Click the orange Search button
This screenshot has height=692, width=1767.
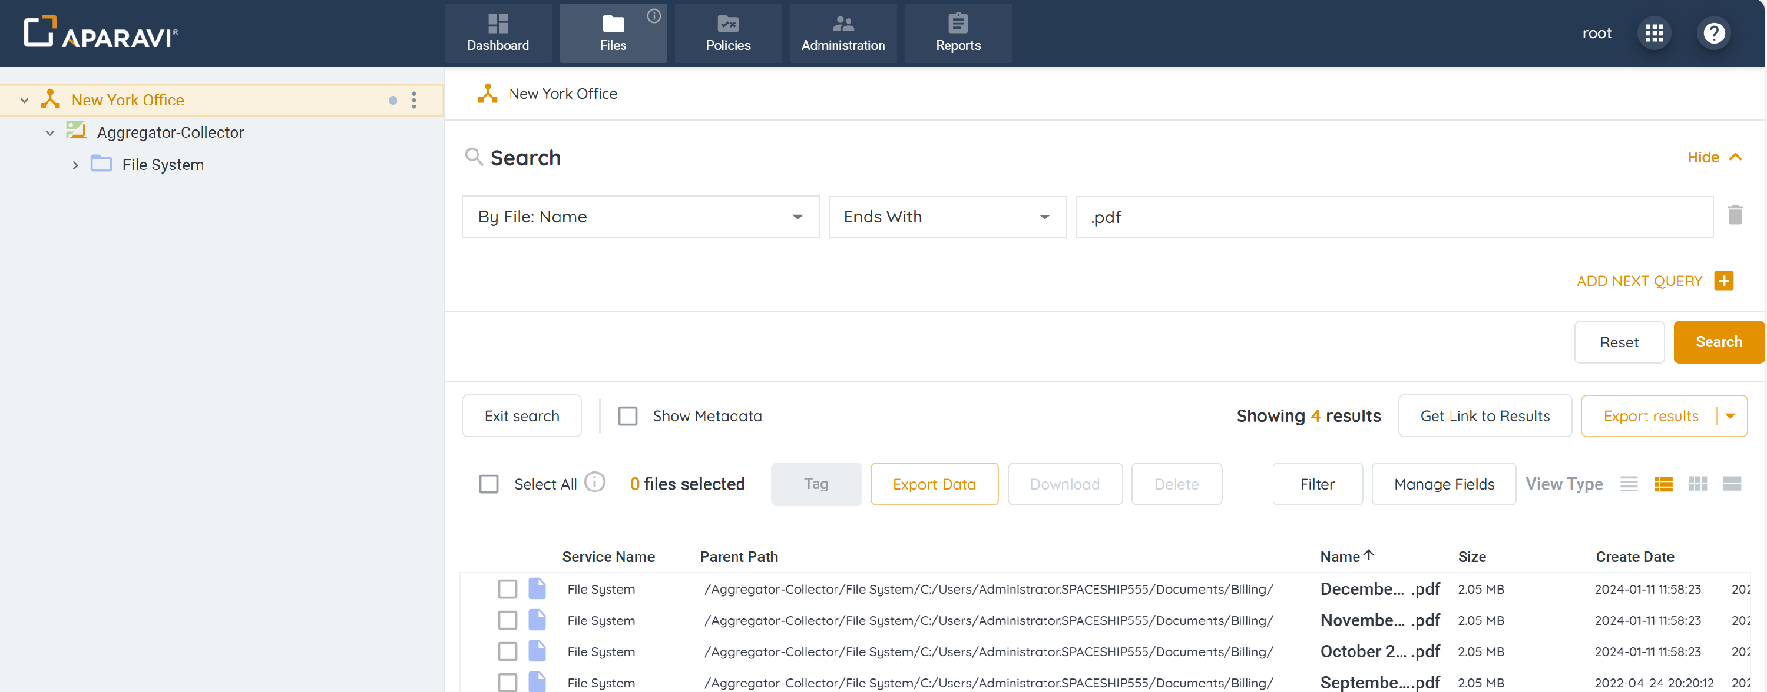click(1718, 341)
